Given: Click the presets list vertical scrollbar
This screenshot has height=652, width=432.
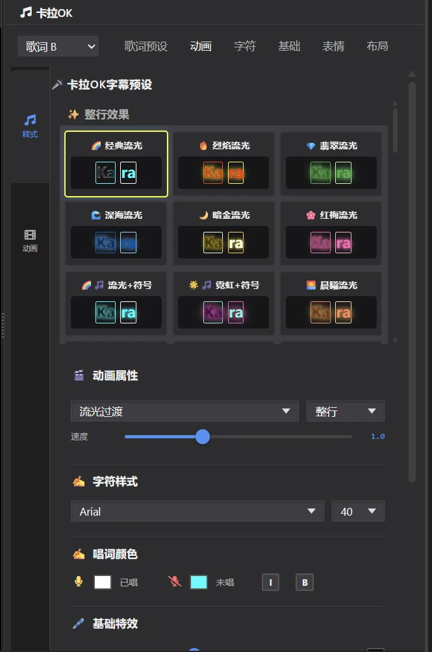Looking at the screenshot, I should pyautogui.click(x=395, y=131).
